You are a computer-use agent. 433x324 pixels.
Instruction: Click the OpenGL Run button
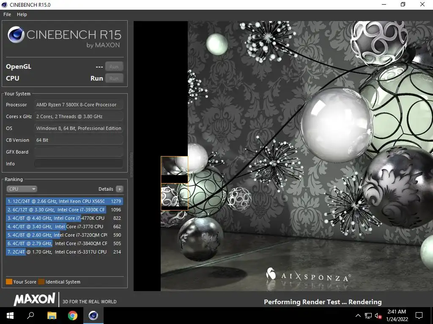point(114,67)
